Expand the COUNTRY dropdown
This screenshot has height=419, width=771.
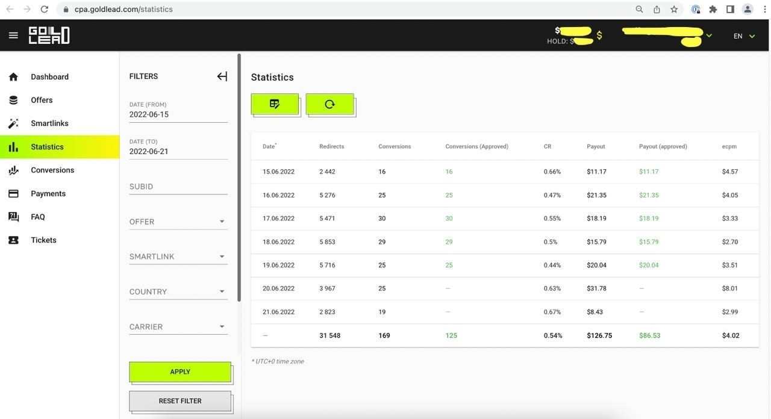pyautogui.click(x=178, y=291)
